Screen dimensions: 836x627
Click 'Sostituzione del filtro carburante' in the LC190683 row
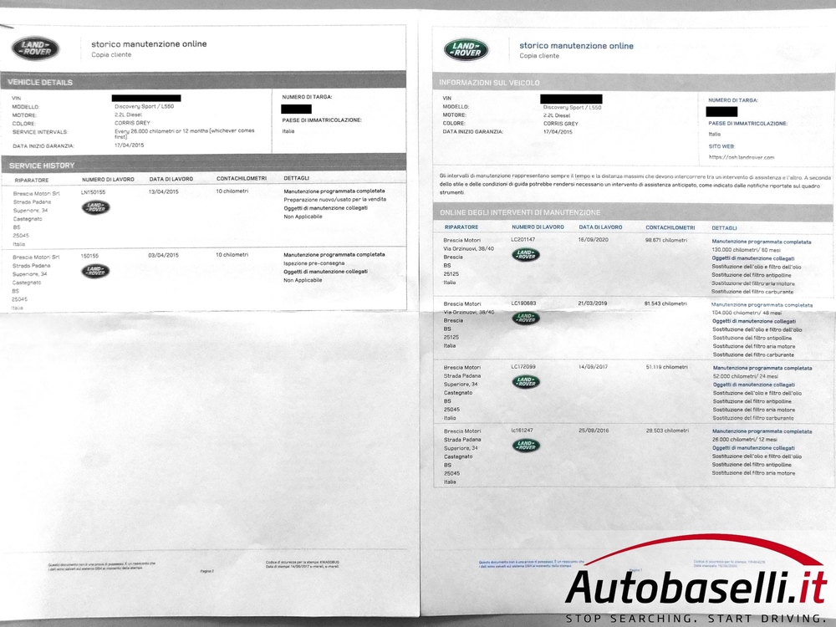753,354
